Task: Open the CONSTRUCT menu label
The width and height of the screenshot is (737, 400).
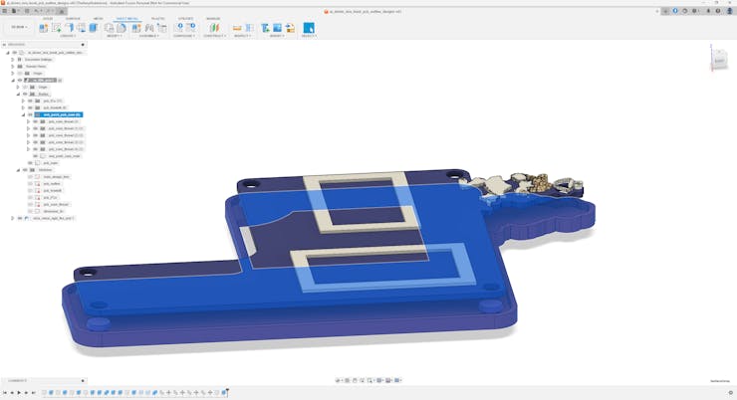Action: (213, 36)
